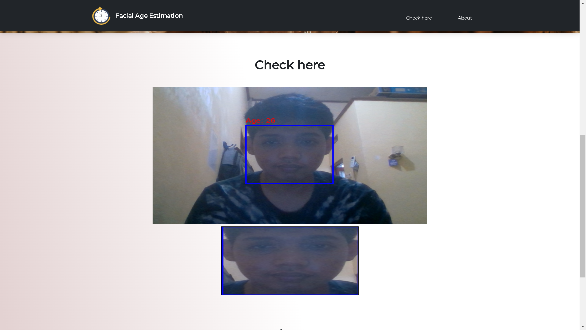Click the Age: 26 prediction label
The width and height of the screenshot is (586, 330).
(261, 120)
